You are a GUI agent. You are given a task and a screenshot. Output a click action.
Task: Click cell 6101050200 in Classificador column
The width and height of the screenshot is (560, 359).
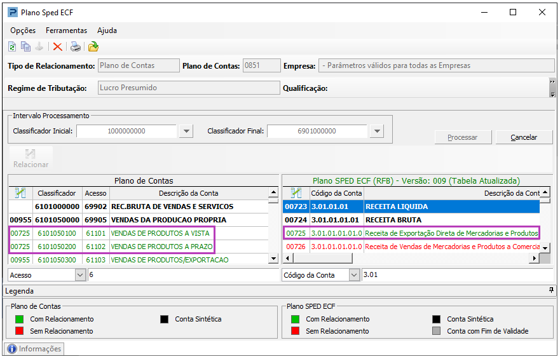pyautogui.click(x=57, y=247)
